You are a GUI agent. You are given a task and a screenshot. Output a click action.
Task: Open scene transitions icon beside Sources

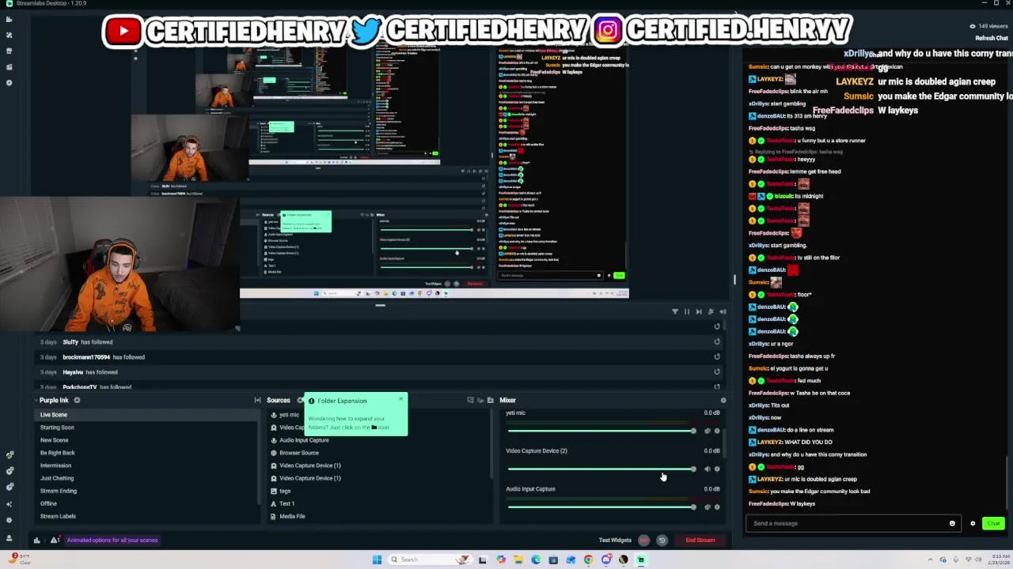pos(257,400)
